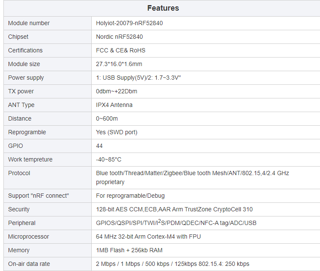Click the 'IPX4 Antenna' value
Viewport: 320px width, 271px height.
coord(114,105)
